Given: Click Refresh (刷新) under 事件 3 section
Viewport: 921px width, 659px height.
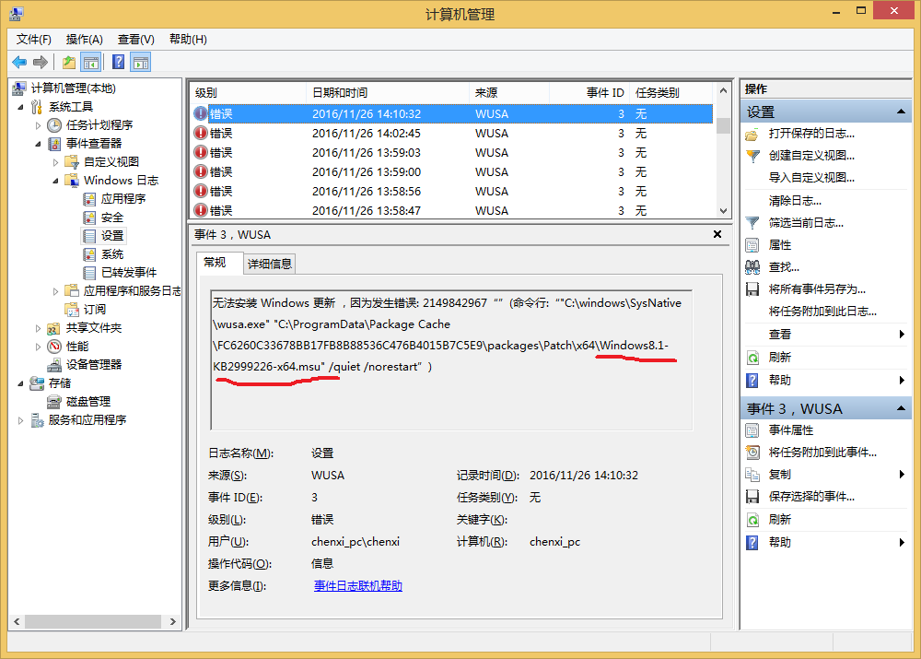Looking at the screenshot, I should click(x=779, y=520).
